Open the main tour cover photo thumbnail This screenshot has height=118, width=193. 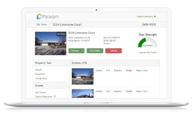pyautogui.click(x=51, y=43)
